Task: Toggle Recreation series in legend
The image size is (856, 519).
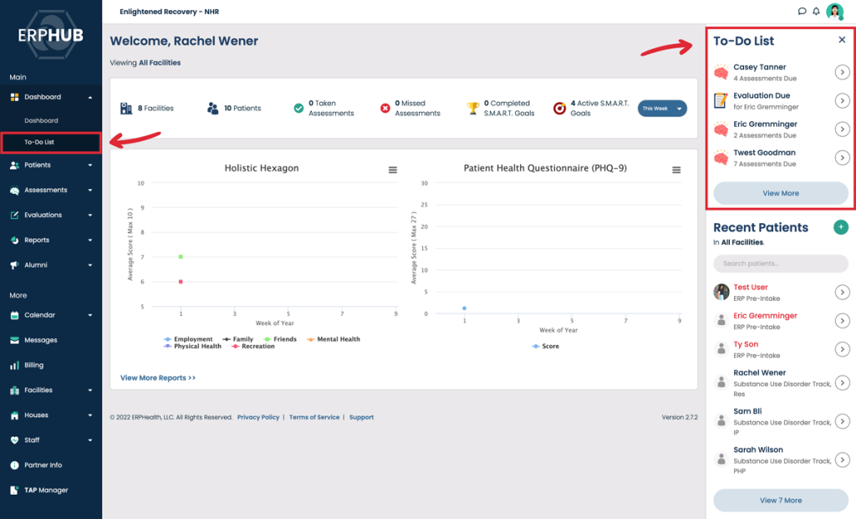Action: 252,346
